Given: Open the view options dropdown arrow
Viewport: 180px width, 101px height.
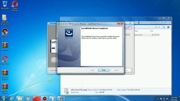Looking at the screenshot, I should (x=159, y=27).
